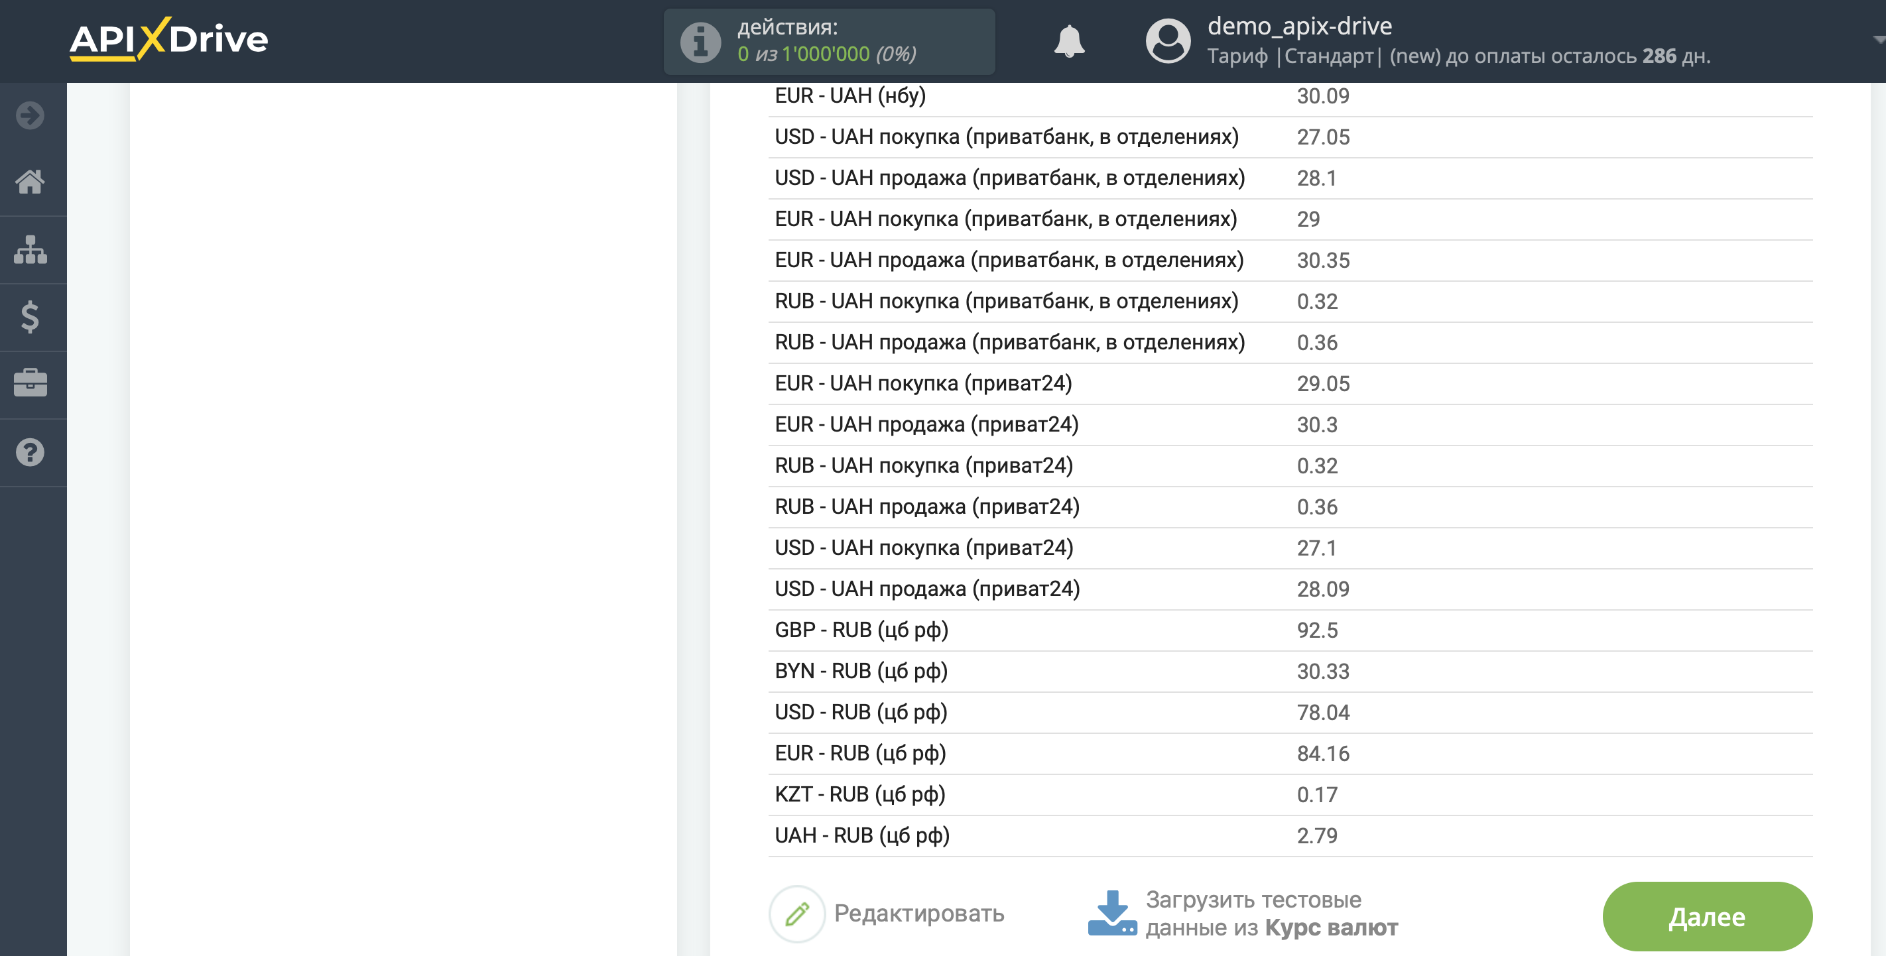This screenshot has height=956, width=1886.
Task: Click value 27.05
Action: [1323, 137]
